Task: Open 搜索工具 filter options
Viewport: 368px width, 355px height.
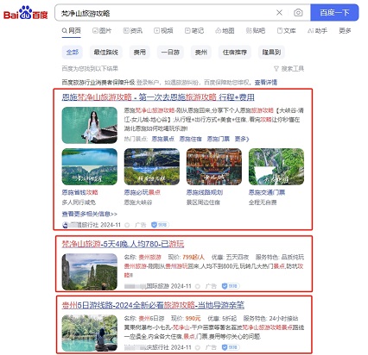Action: tap(289, 69)
